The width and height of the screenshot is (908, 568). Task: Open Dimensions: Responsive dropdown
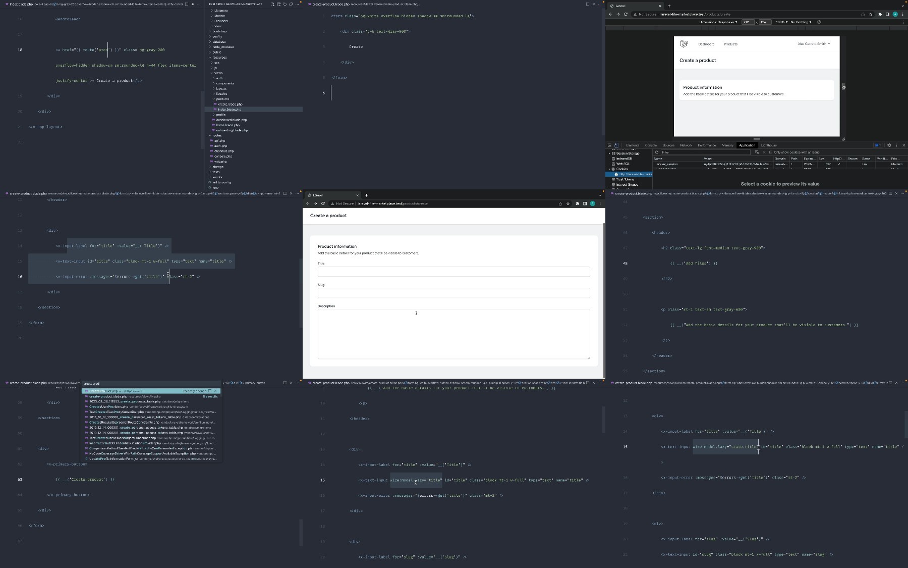click(718, 22)
